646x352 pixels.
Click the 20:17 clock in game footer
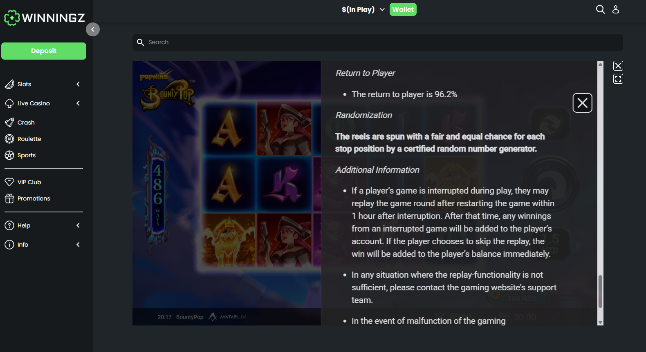pos(165,317)
